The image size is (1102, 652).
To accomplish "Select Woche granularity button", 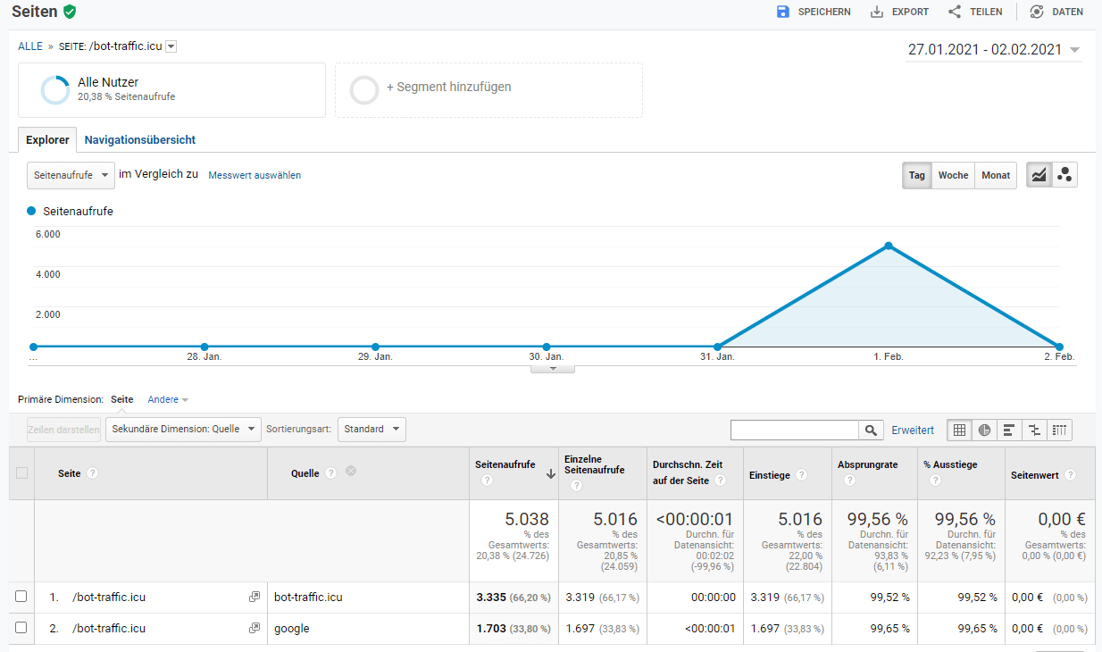I will (x=953, y=175).
